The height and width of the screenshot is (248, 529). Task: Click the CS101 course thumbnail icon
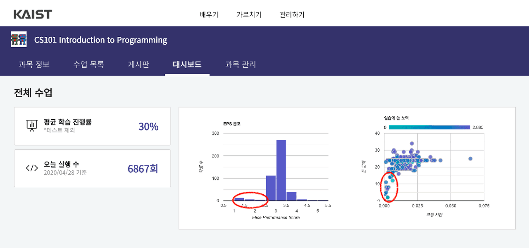pyautogui.click(x=18, y=39)
